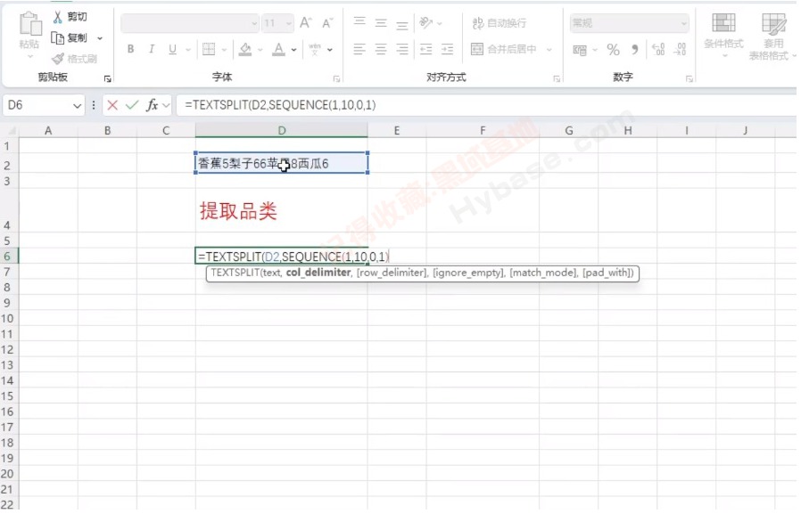Open the accounting format dropdown arrow

[595, 50]
